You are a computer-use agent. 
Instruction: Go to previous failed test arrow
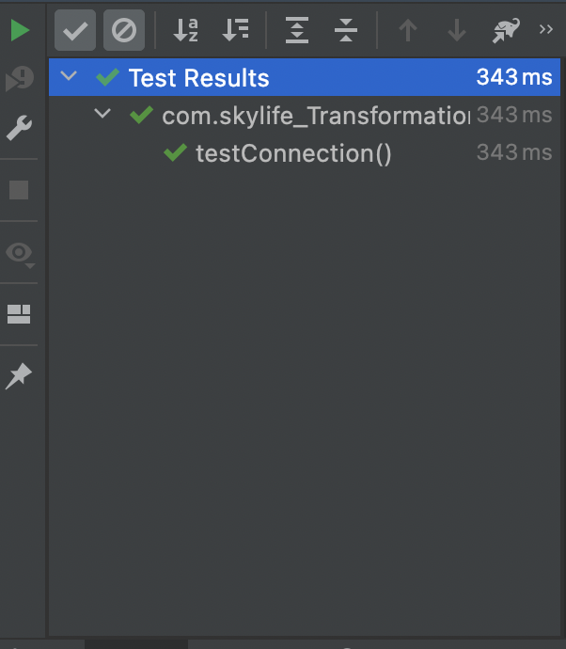(408, 30)
